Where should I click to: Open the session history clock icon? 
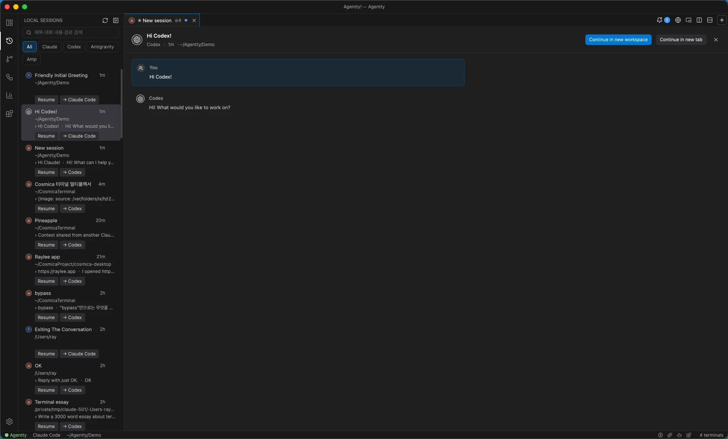click(9, 41)
